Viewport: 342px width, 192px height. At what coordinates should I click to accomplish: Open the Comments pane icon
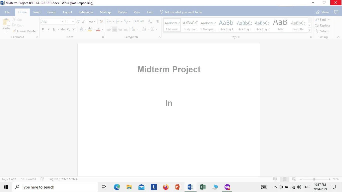[336, 12]
